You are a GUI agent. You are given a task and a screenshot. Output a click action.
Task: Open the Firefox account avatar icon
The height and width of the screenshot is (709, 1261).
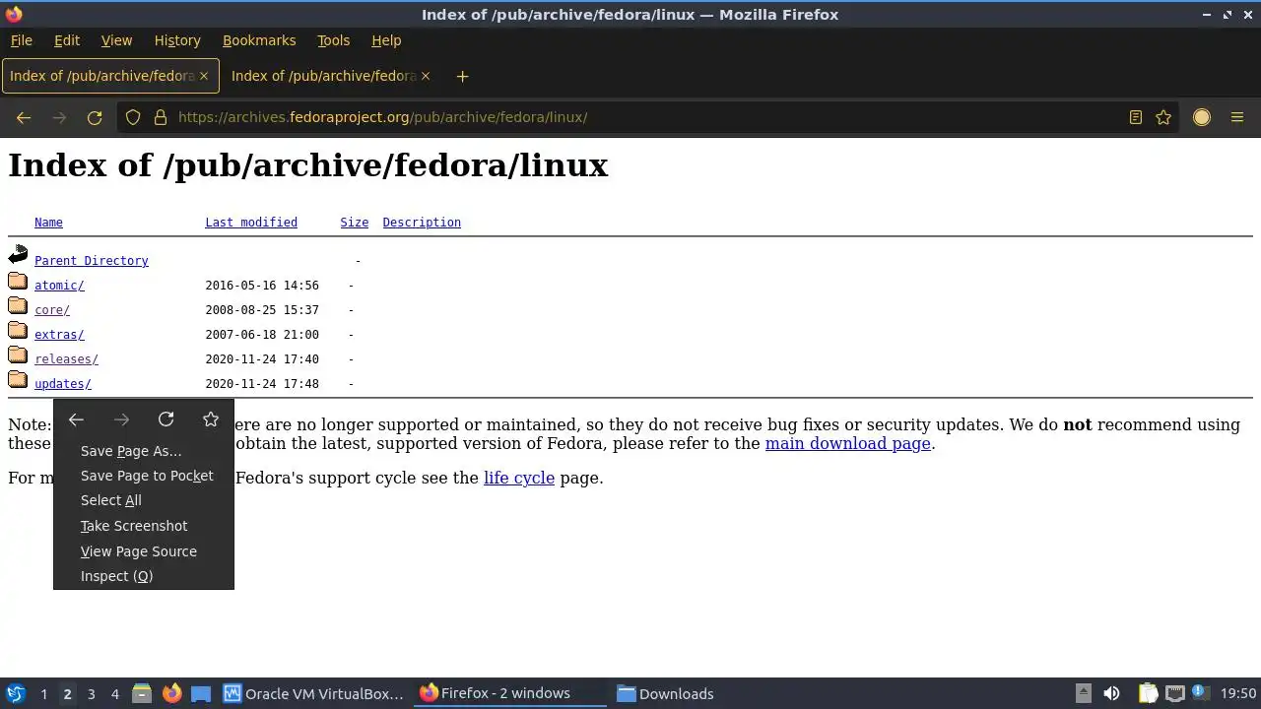click(x=1201, y=117)
